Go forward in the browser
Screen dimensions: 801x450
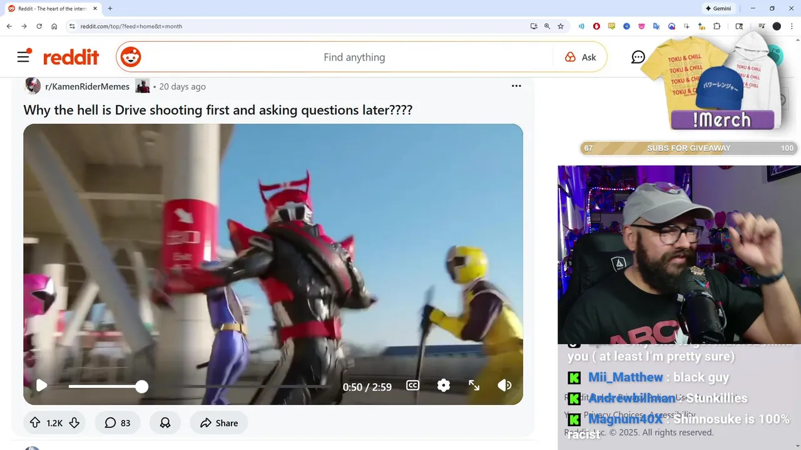tap(24, 26)
